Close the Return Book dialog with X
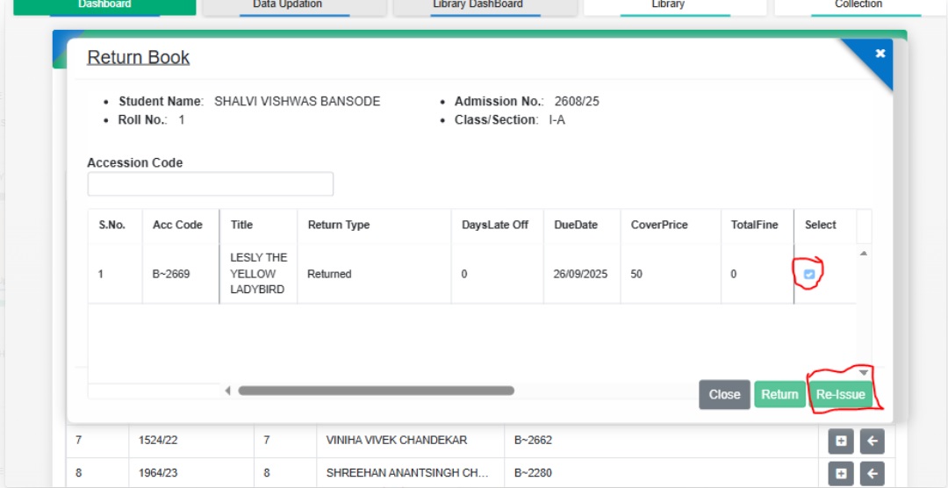 tap(880, 54)
